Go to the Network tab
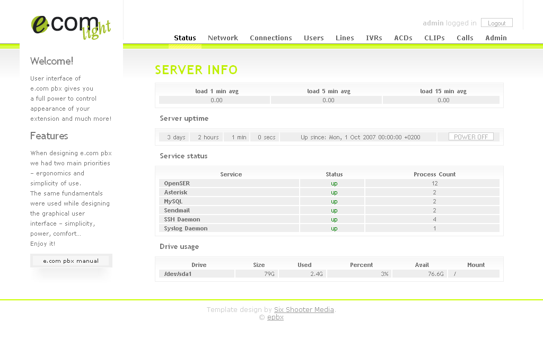543x339 pixels. click(x=223, y=38)
